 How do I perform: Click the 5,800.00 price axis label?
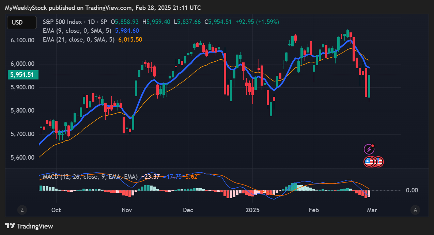[22, 111]
